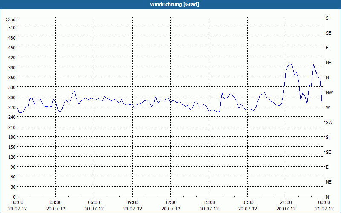
Task: Select the 15:00 time axis label
Action: (209, 203)
